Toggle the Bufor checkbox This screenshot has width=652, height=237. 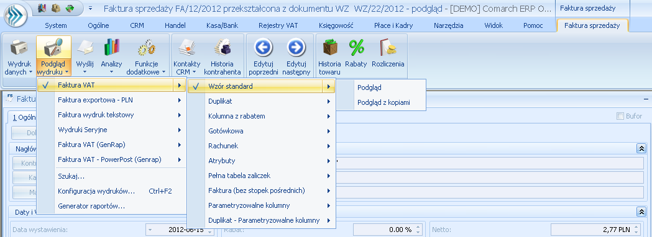[x=620, y=116]
